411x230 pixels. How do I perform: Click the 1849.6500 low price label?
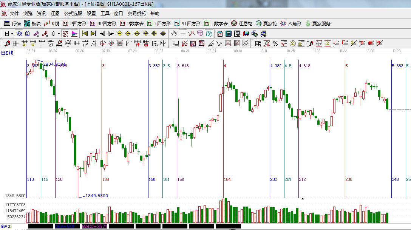coord(96,196)
